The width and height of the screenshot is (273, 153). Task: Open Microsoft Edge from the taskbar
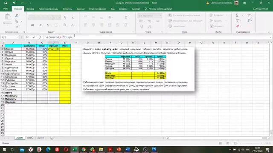point(48,149)
